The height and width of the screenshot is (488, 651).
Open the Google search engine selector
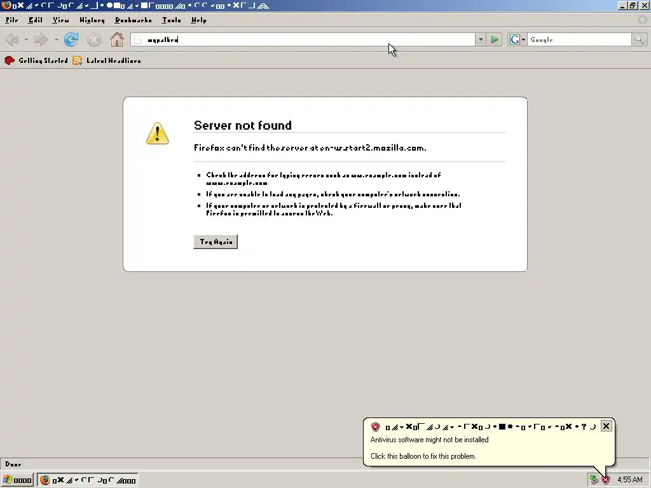click(517, 39)
